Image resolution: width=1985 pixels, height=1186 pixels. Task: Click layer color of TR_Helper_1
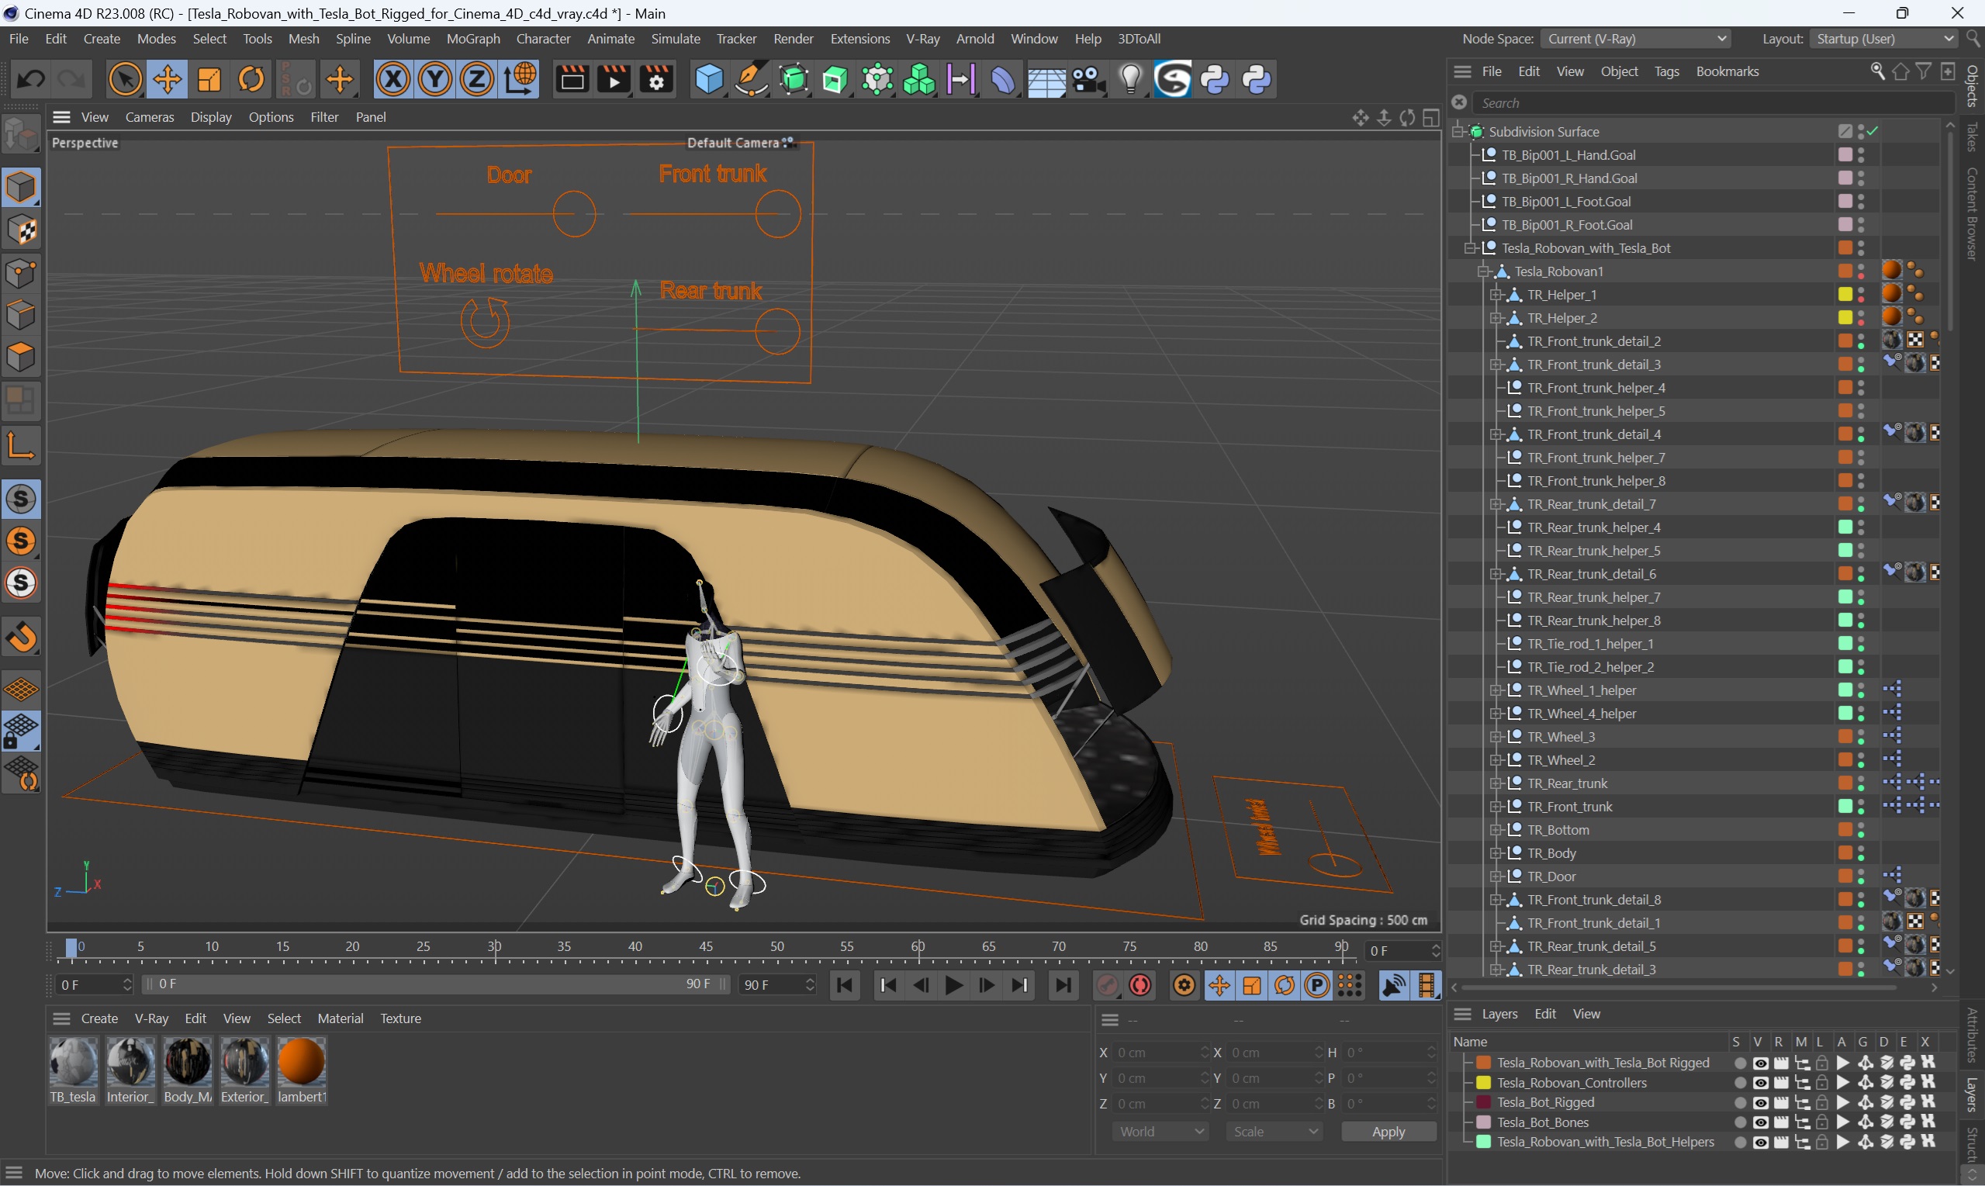pos(1845,294)
